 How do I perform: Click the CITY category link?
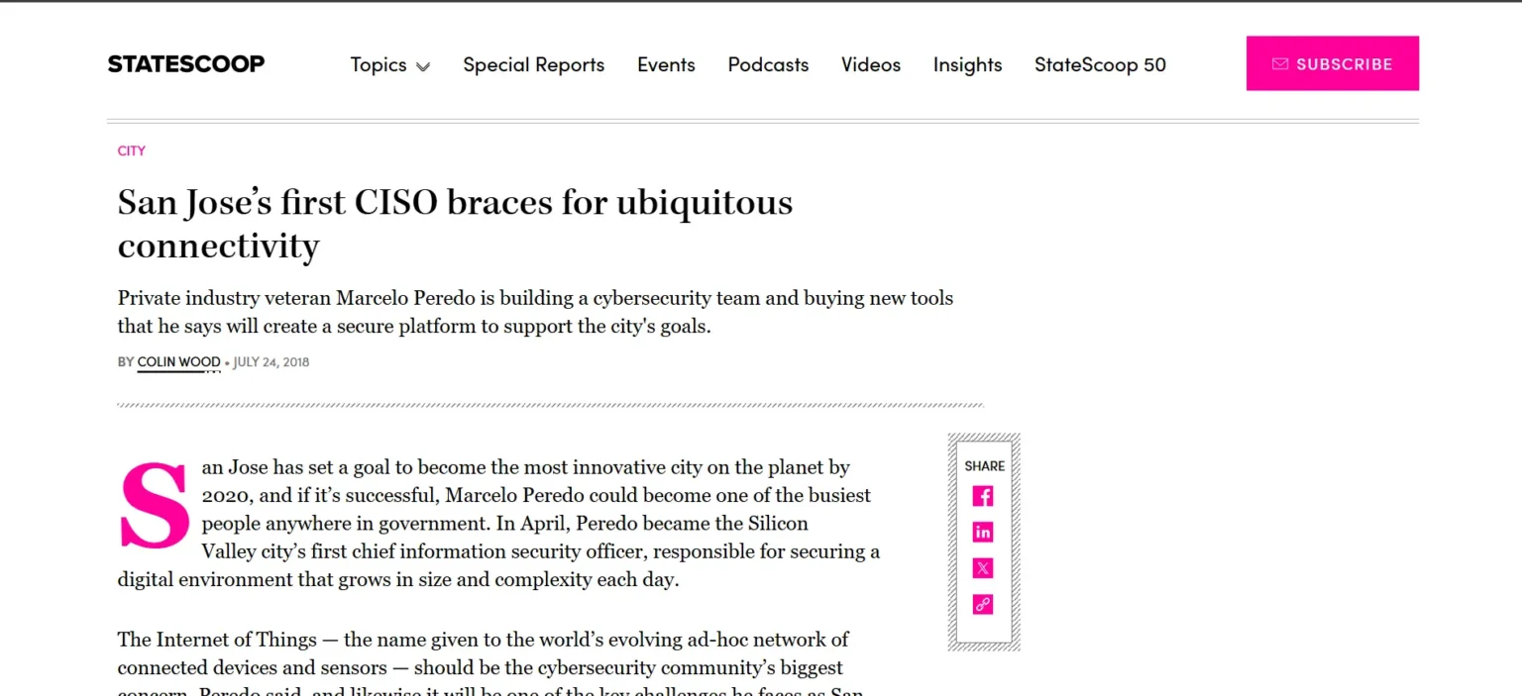132,151
